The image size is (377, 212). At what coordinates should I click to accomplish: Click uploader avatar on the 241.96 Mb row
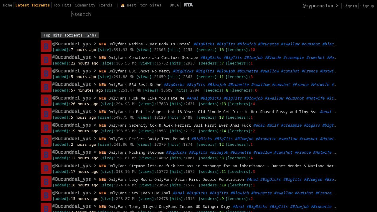(x=46, y=141)
